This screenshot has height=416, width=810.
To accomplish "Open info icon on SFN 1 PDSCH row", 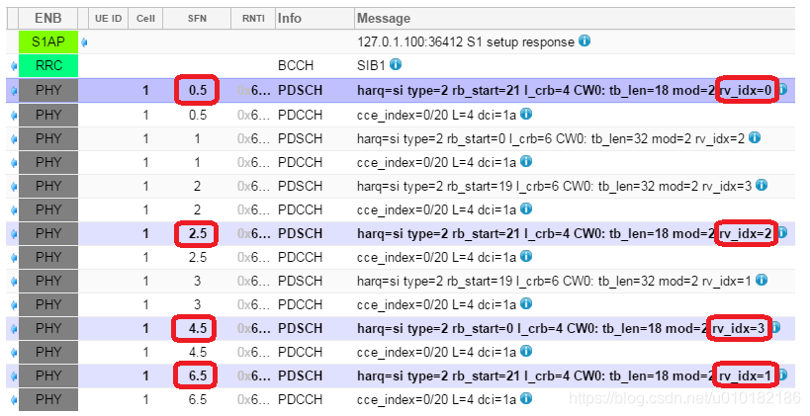I will (x=755, y=137).
